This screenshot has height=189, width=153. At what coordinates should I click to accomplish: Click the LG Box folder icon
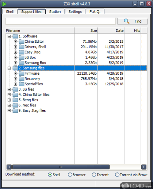coord(21,57)
